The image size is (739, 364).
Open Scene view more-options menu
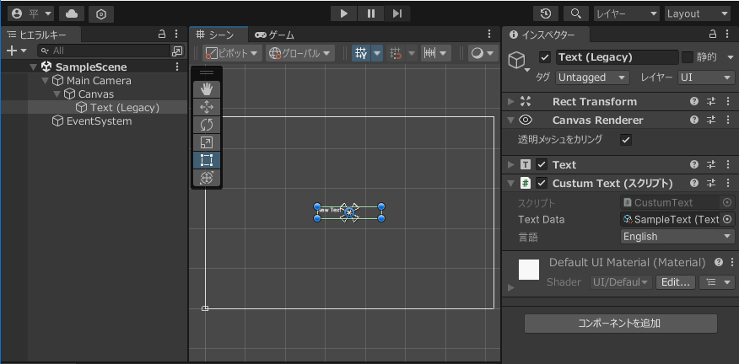(x=489, y=34)
